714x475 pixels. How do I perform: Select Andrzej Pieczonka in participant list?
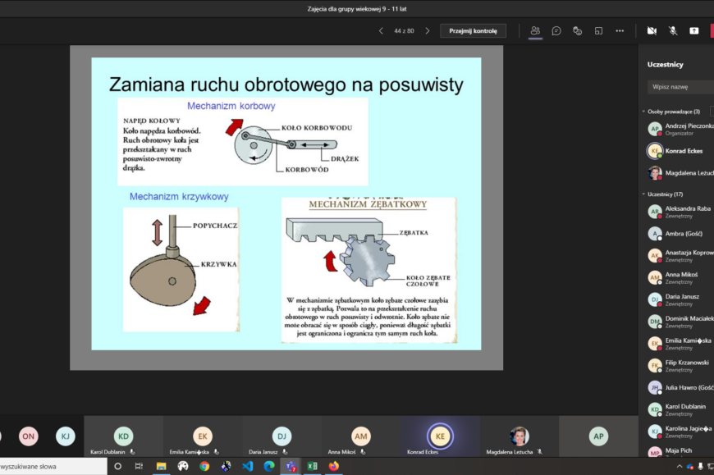click(680, 130)
